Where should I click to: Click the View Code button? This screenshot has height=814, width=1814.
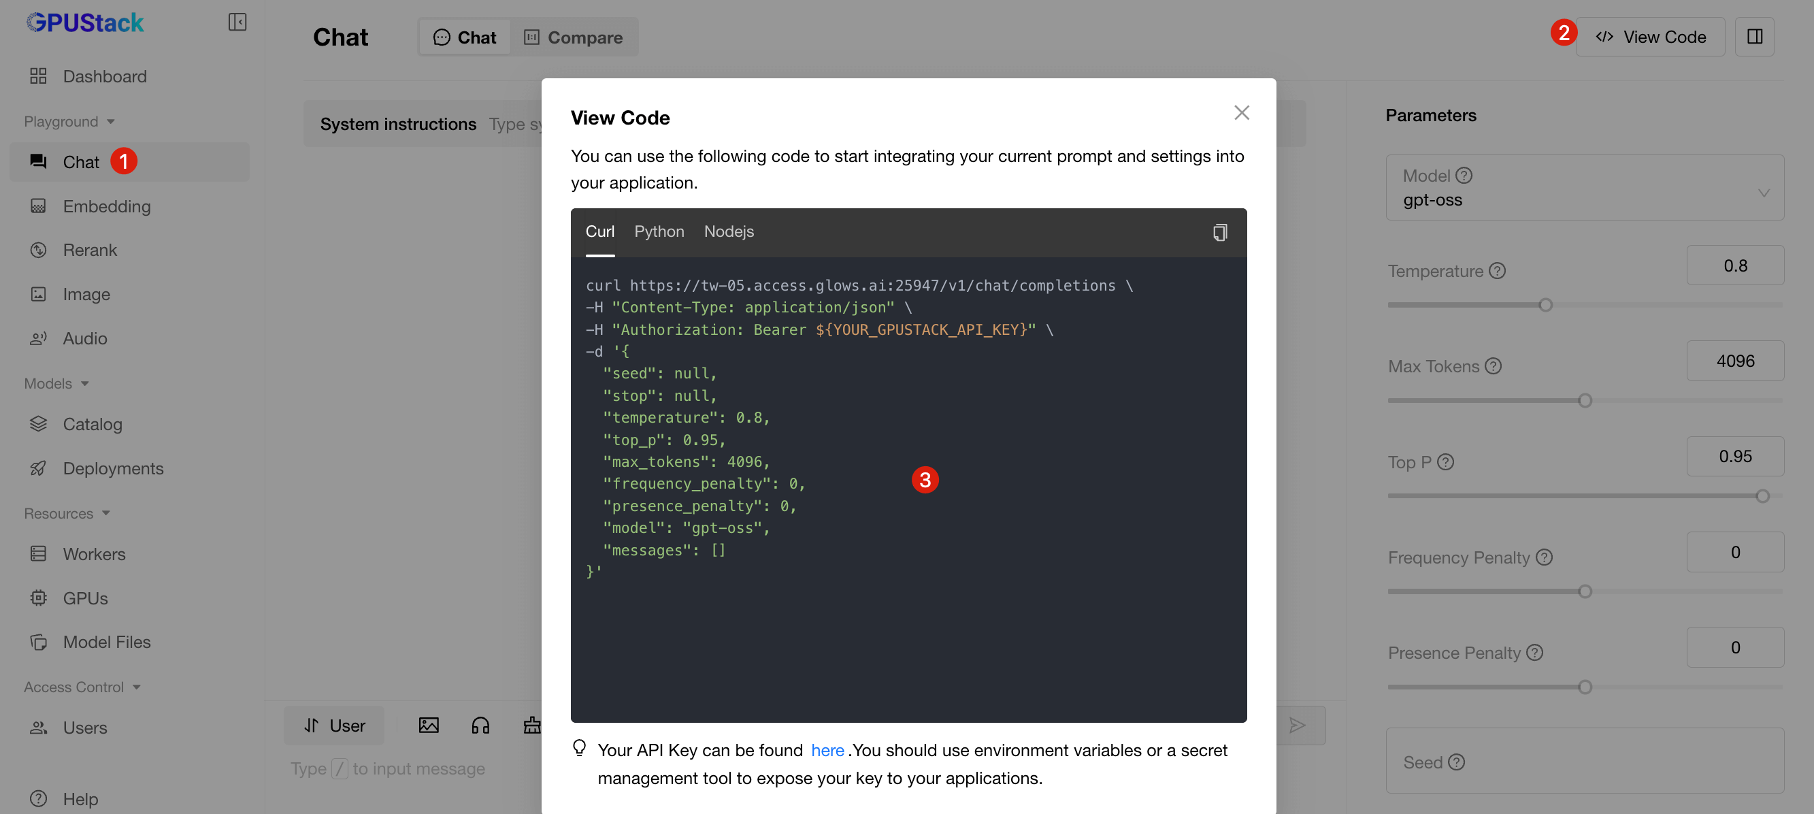click(1650, 37)
